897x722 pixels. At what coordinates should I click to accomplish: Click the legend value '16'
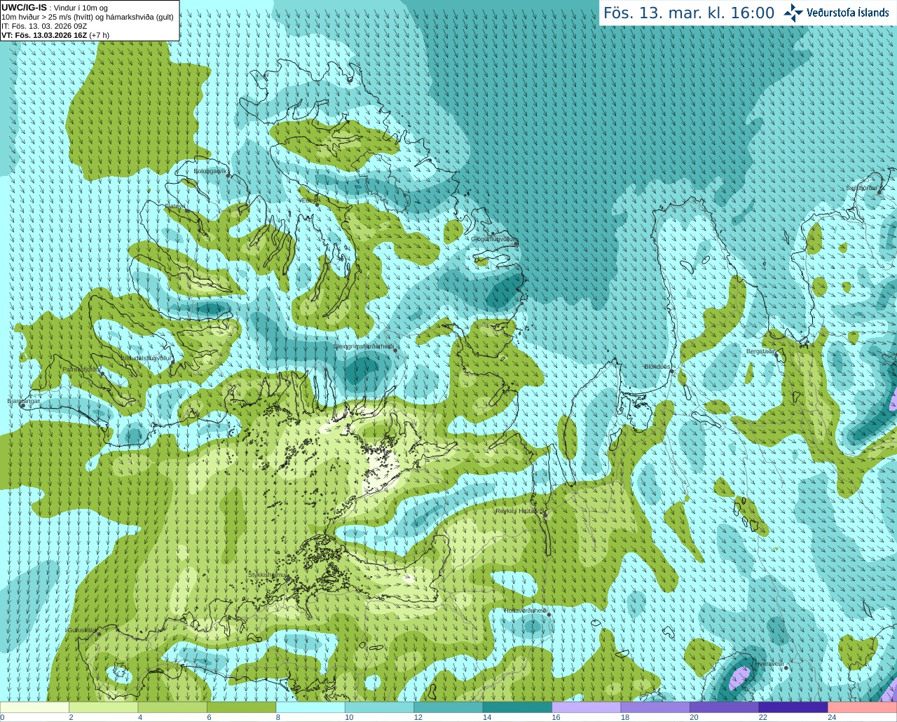(x=556, y=717)
